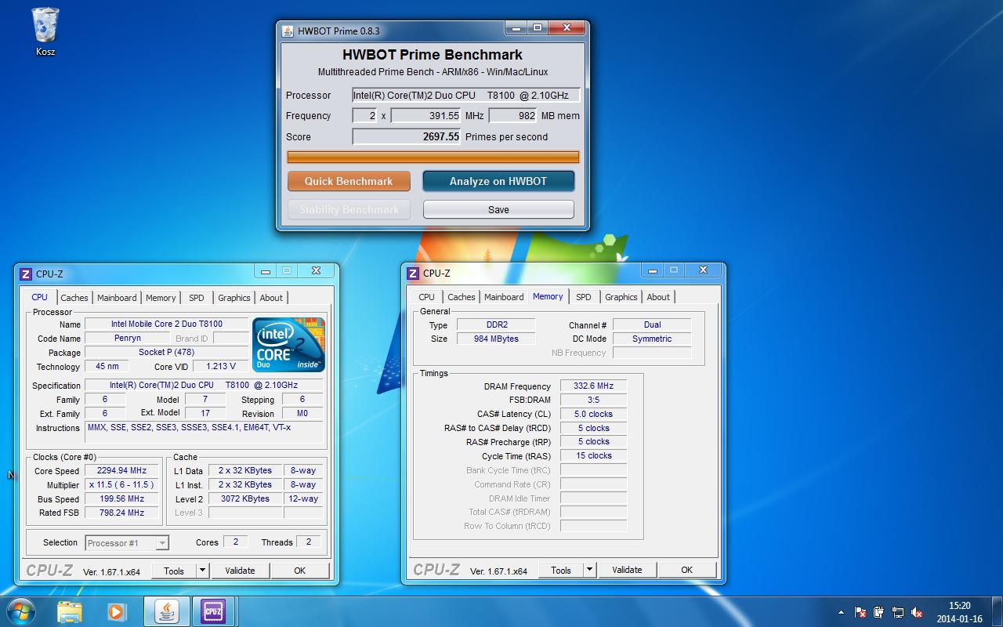Switch to HWBOT Prime Java taskbar icon
The width and height of the screenshot is (1003, 627).
[x=166, y=611]
